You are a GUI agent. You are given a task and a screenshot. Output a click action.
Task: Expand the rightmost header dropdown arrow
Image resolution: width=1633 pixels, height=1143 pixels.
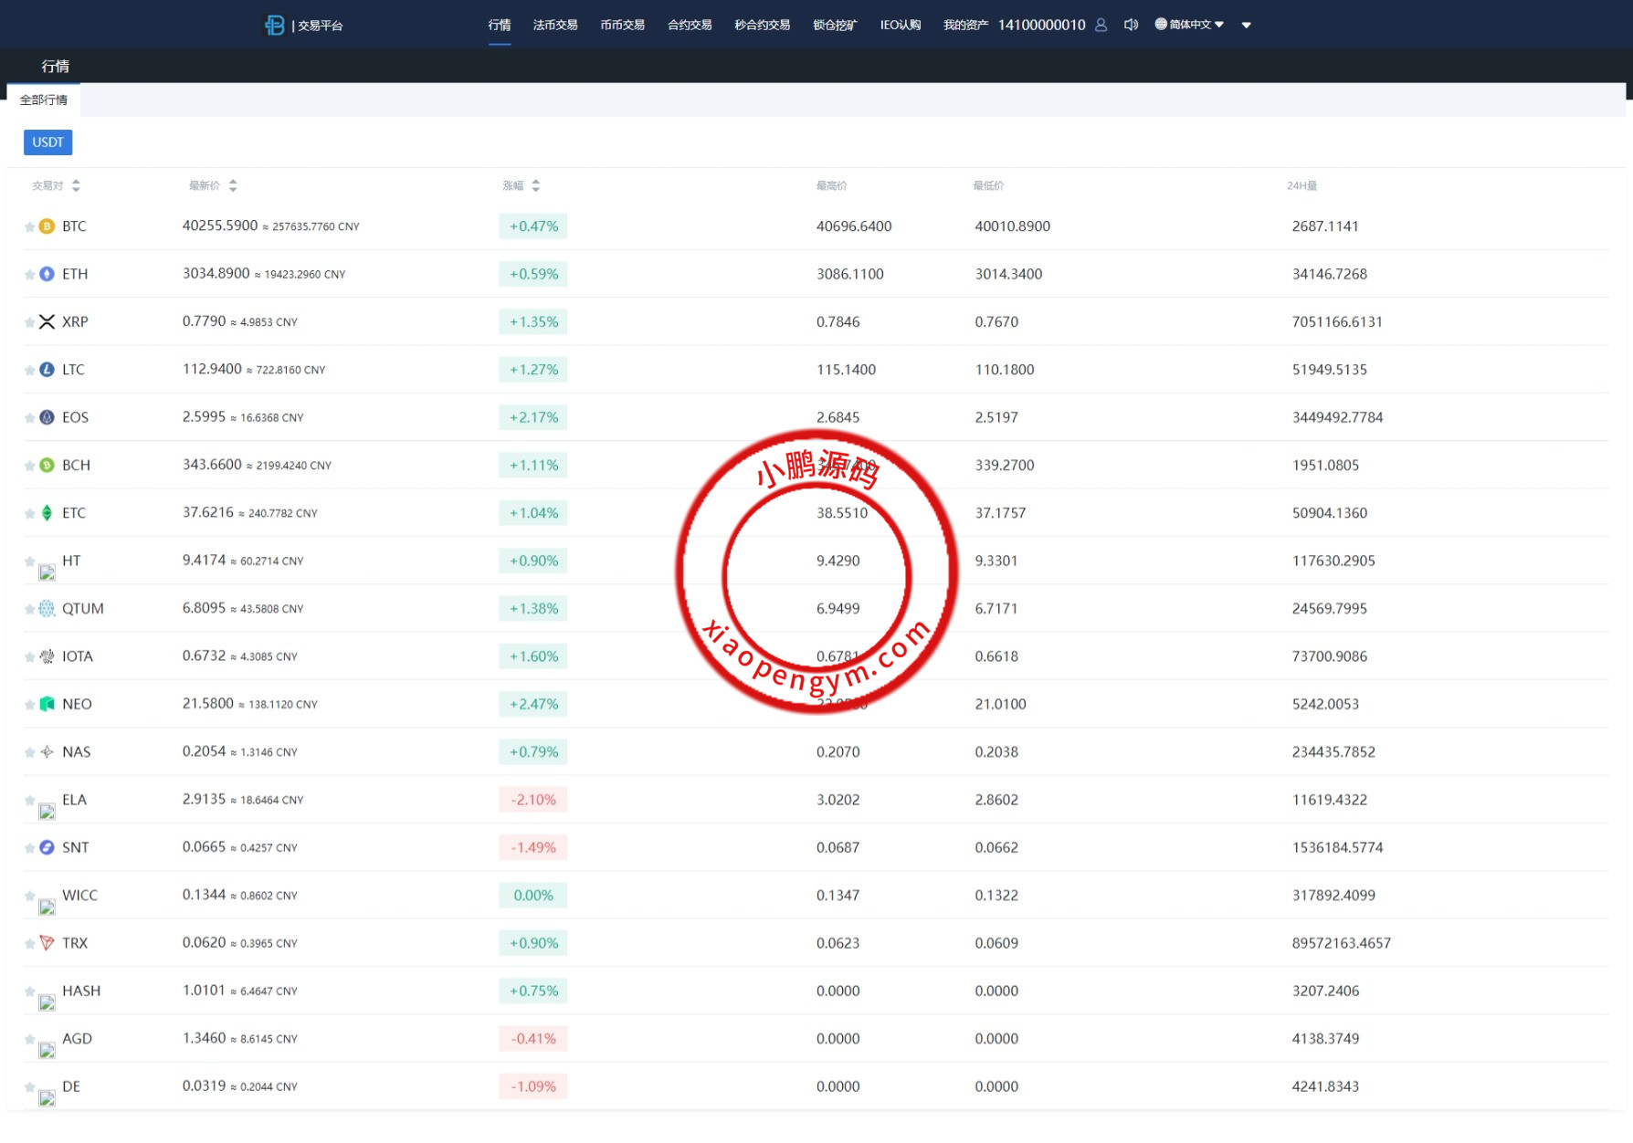click(x=1246, y=26)
